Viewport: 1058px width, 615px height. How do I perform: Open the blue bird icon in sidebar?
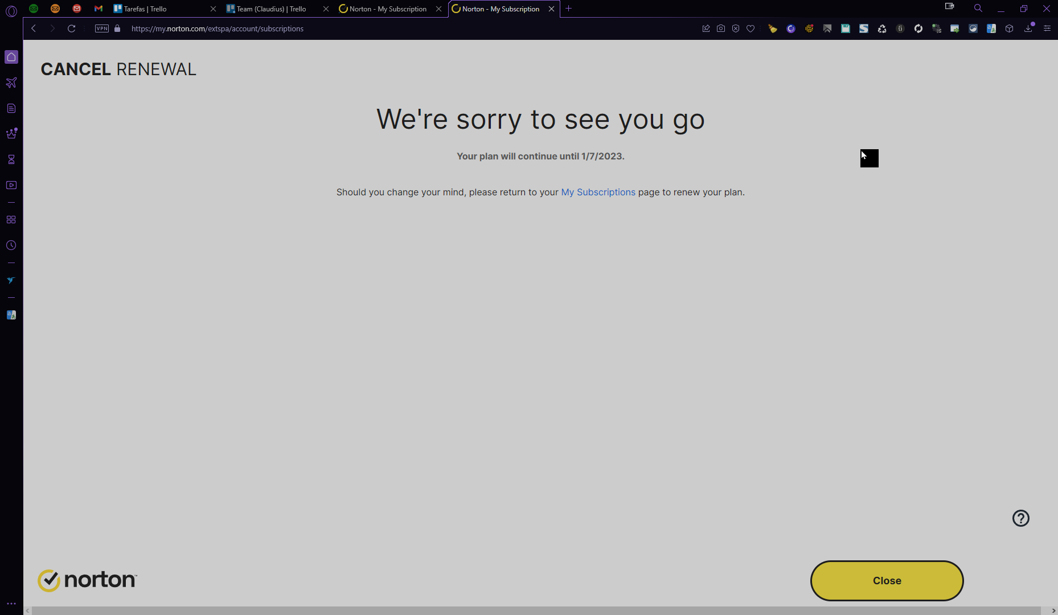coord(11,280)
